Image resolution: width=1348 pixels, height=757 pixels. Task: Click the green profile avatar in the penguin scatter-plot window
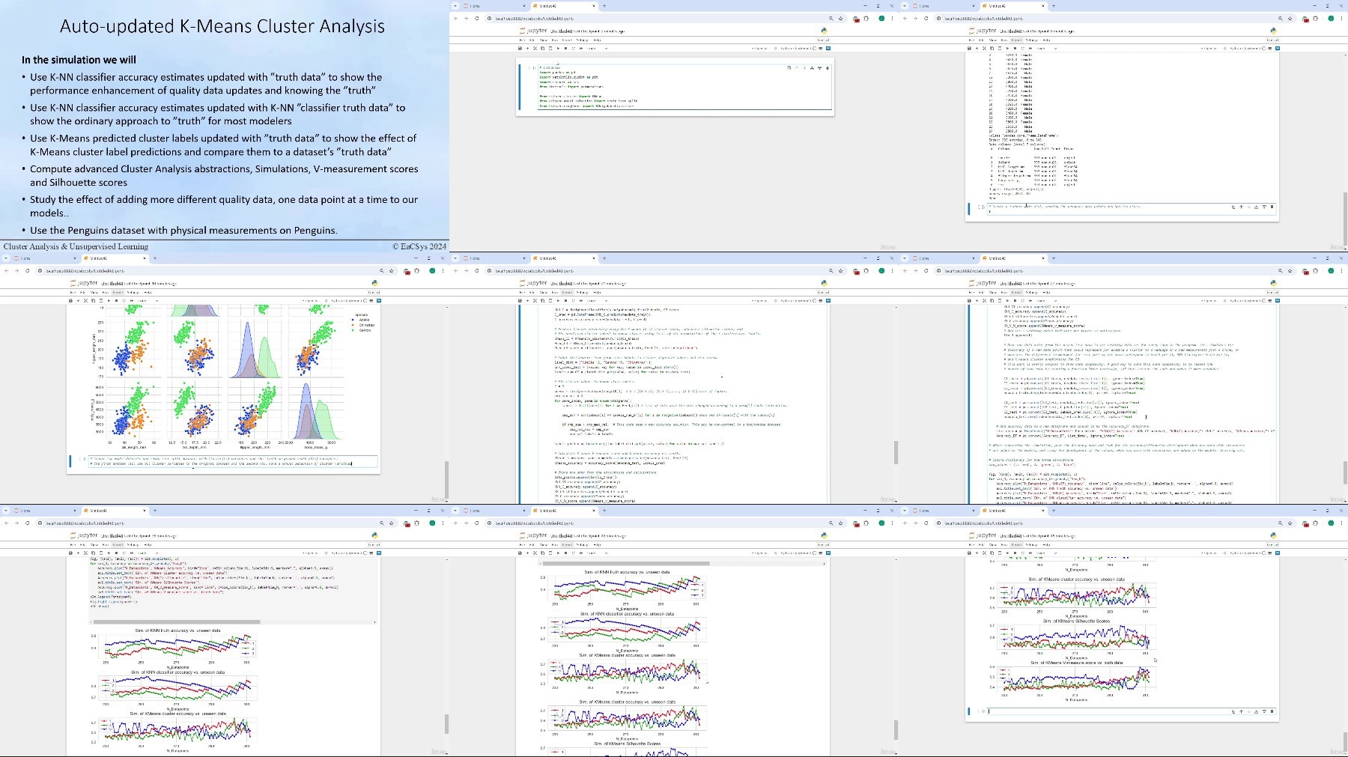point(432,270)
